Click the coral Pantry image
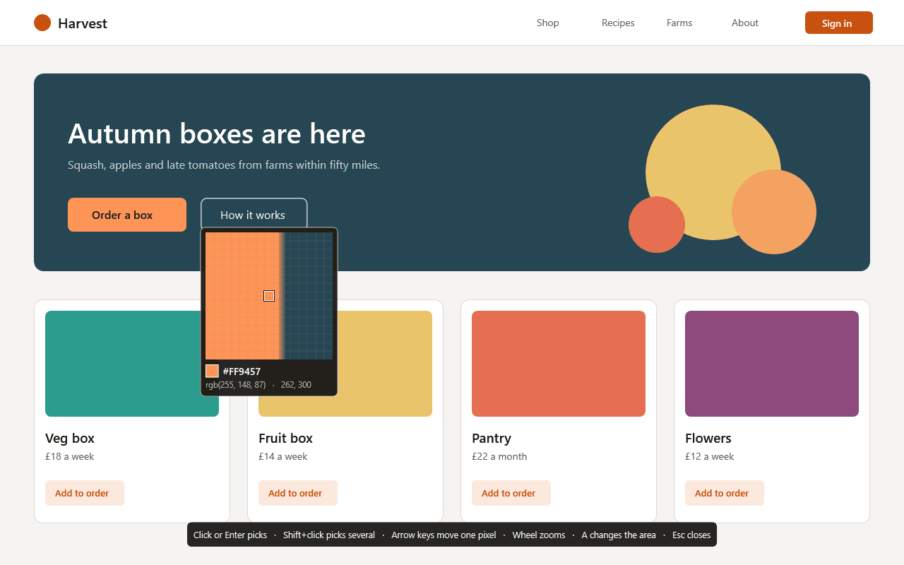This screenshot has height=565, width=904. [x=559, y=364]
